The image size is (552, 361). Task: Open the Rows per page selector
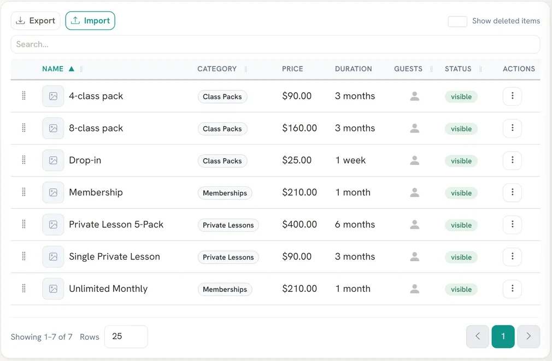(x=126, y=336)
